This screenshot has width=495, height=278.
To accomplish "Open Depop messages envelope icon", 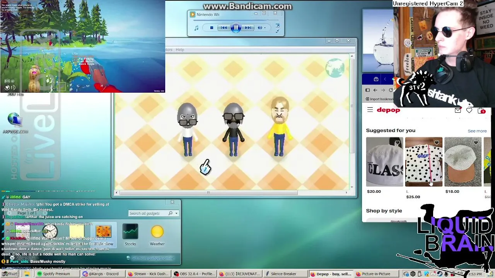I will click(458, 110).
